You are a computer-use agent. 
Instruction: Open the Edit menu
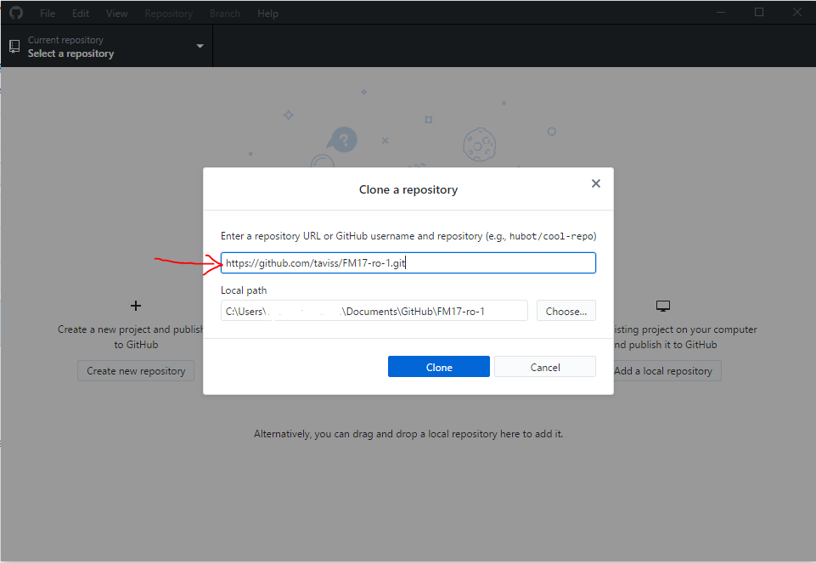tap(81, 14)
